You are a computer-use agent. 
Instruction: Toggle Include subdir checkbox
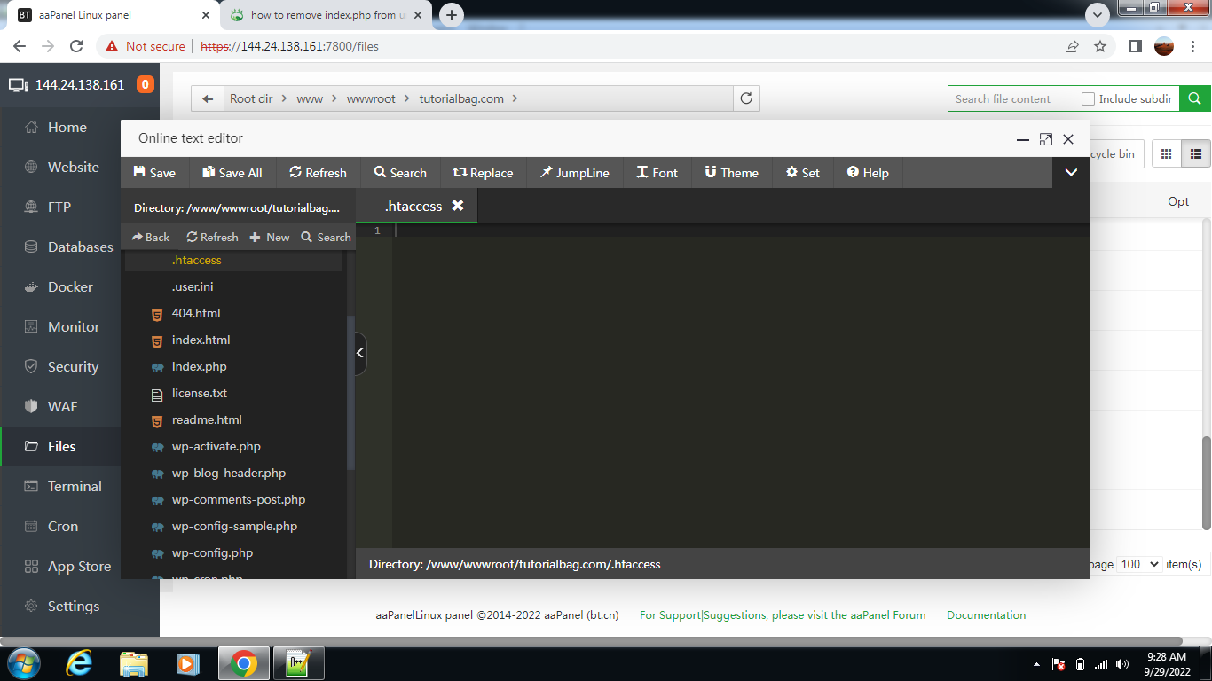tap(1088, 98)
